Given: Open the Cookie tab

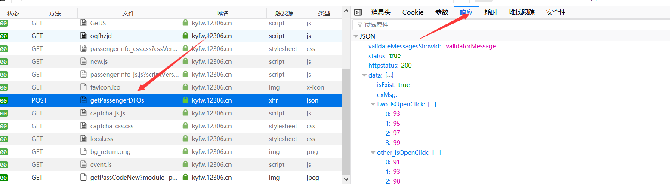Looking at the screenshot, I should (x=413, y=12).
